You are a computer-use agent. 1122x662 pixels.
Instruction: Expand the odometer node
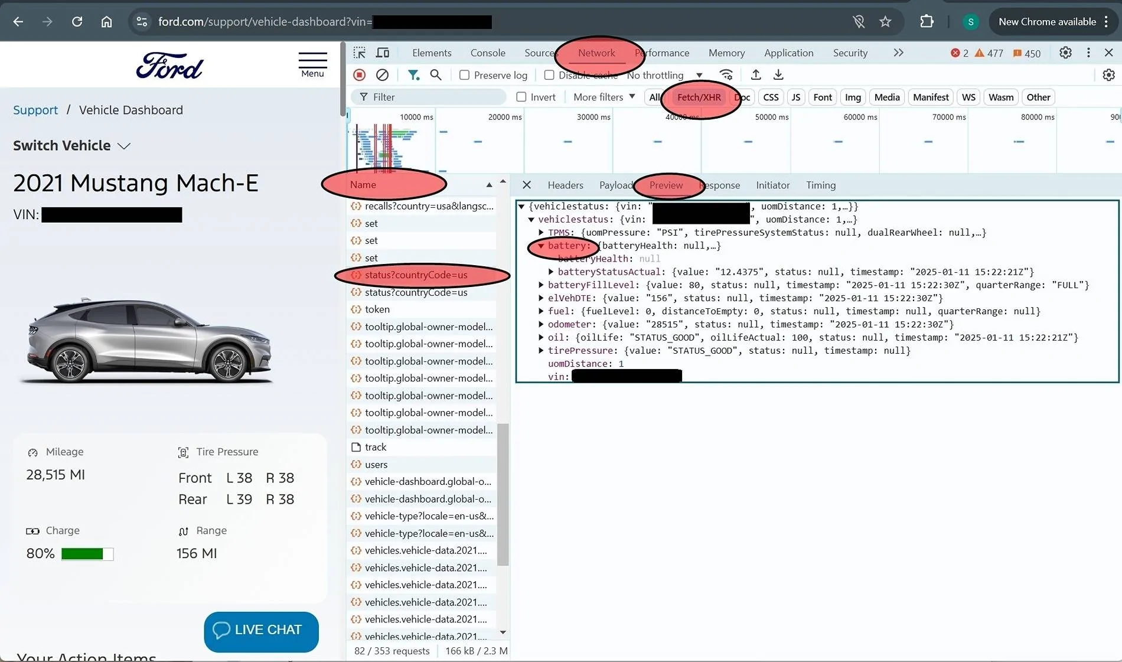(x=541, y=324)
